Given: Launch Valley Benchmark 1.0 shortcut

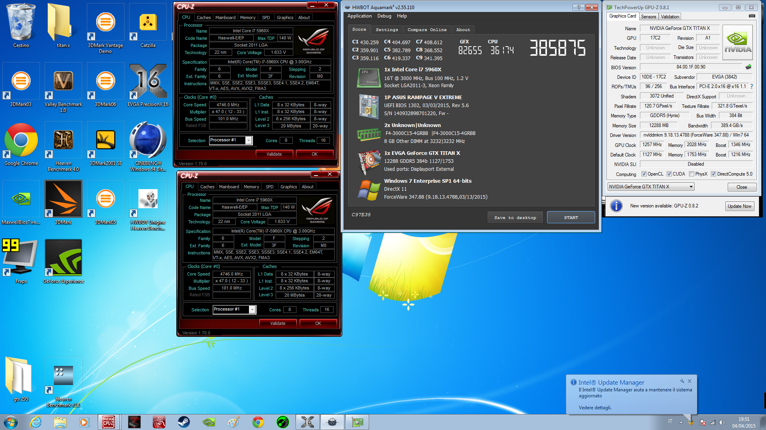Looking at the screenshot, I should (x=63, y=87).
